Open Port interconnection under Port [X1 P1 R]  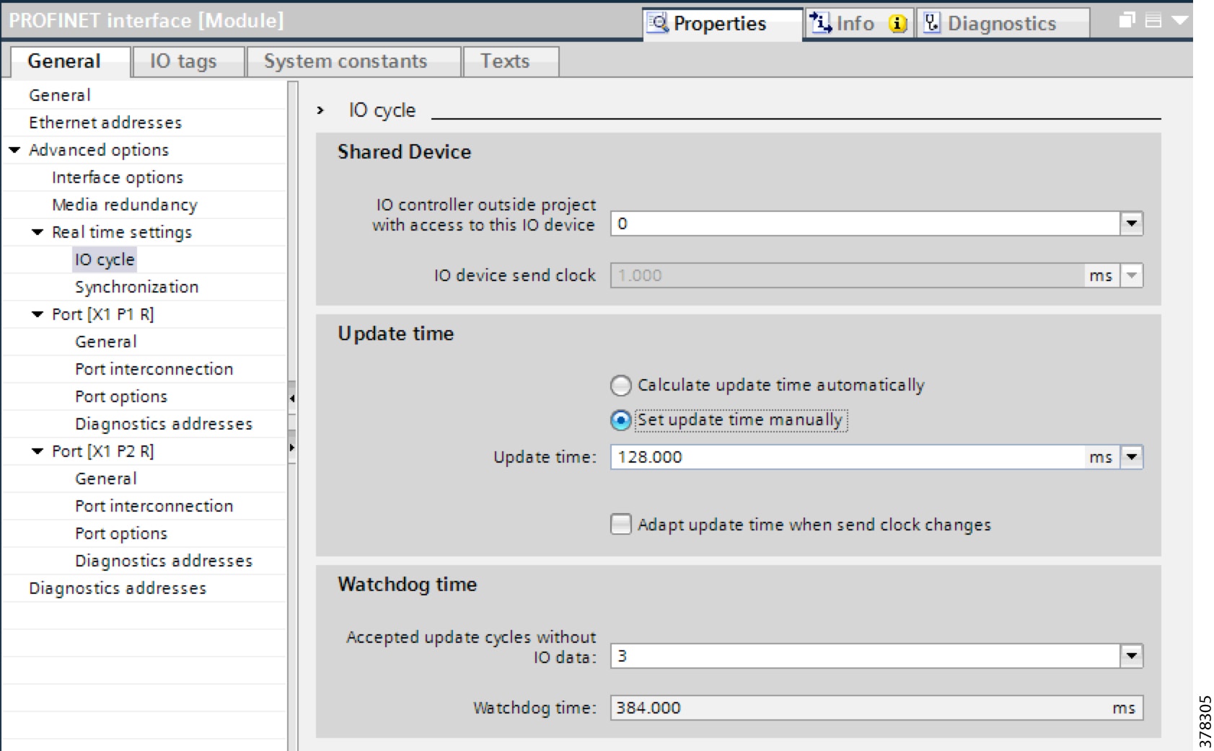[x=154, y=369]
